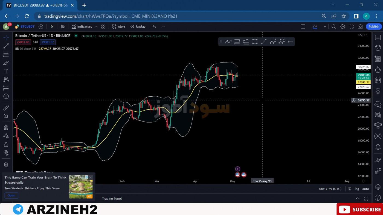Reload the TradingView page
383x215 pixels.
pos(27,16)
